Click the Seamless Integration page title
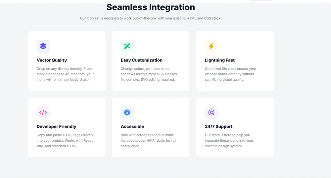 151,7
